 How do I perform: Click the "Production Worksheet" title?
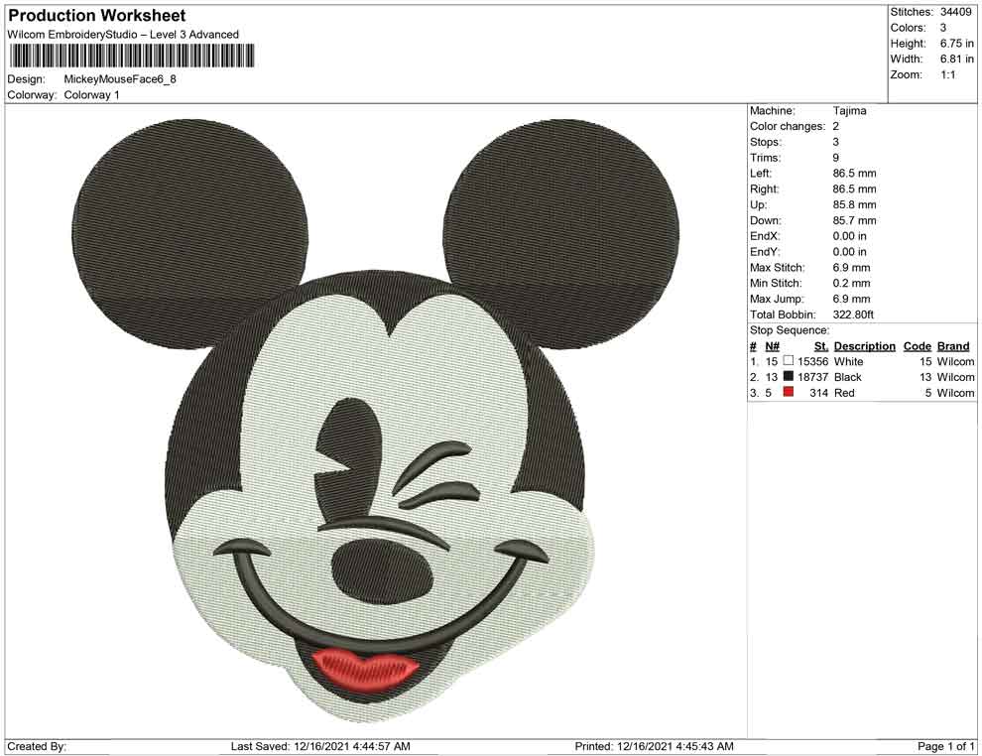(x=97, y=16)
